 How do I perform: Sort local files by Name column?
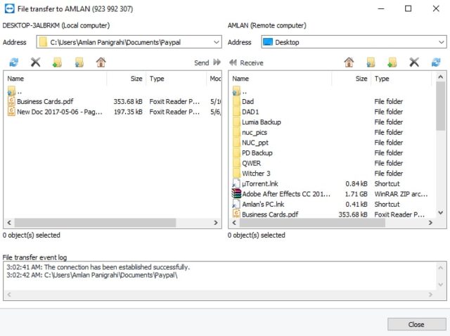[x=55, y=79]
